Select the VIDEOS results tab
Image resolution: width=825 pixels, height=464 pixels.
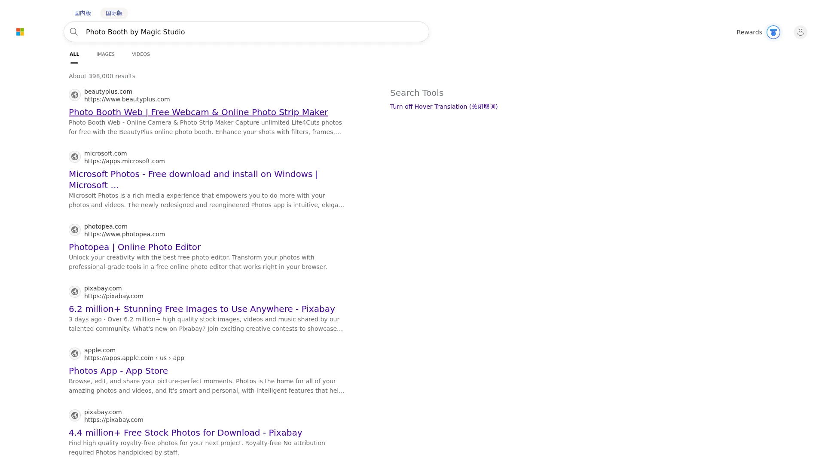pos(141,54)
